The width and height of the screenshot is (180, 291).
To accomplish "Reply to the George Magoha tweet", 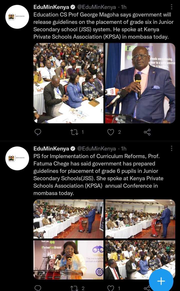I will pos(38,132).
